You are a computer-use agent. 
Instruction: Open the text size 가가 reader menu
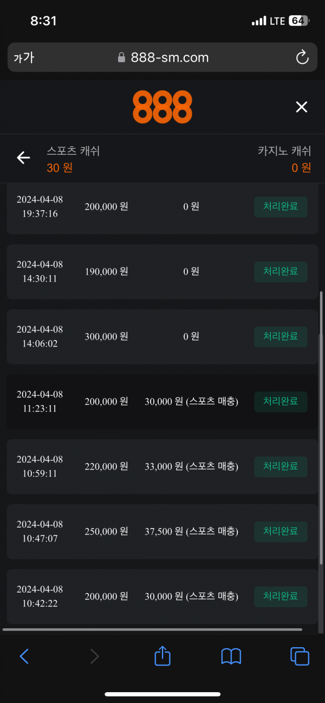pyautogui.click(x=24, y=57)
